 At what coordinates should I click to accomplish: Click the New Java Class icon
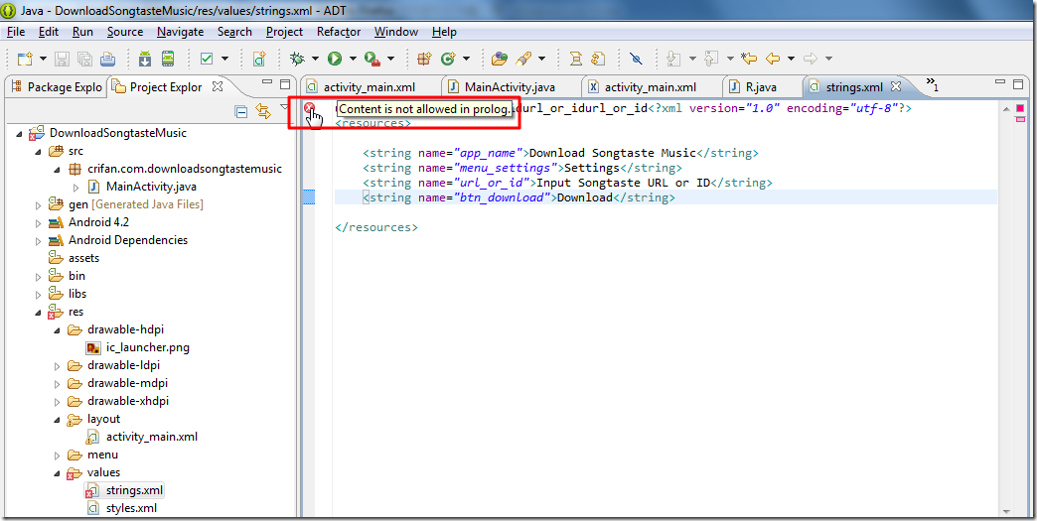coord(448,59)
